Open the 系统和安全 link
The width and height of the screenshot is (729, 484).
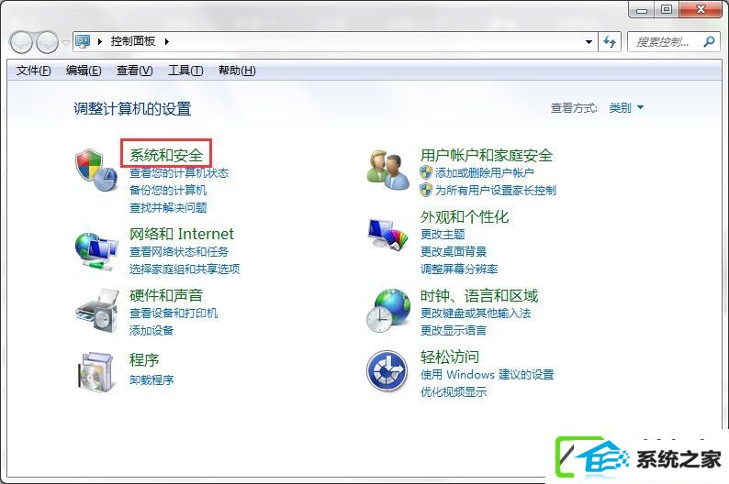click(166, 155)
